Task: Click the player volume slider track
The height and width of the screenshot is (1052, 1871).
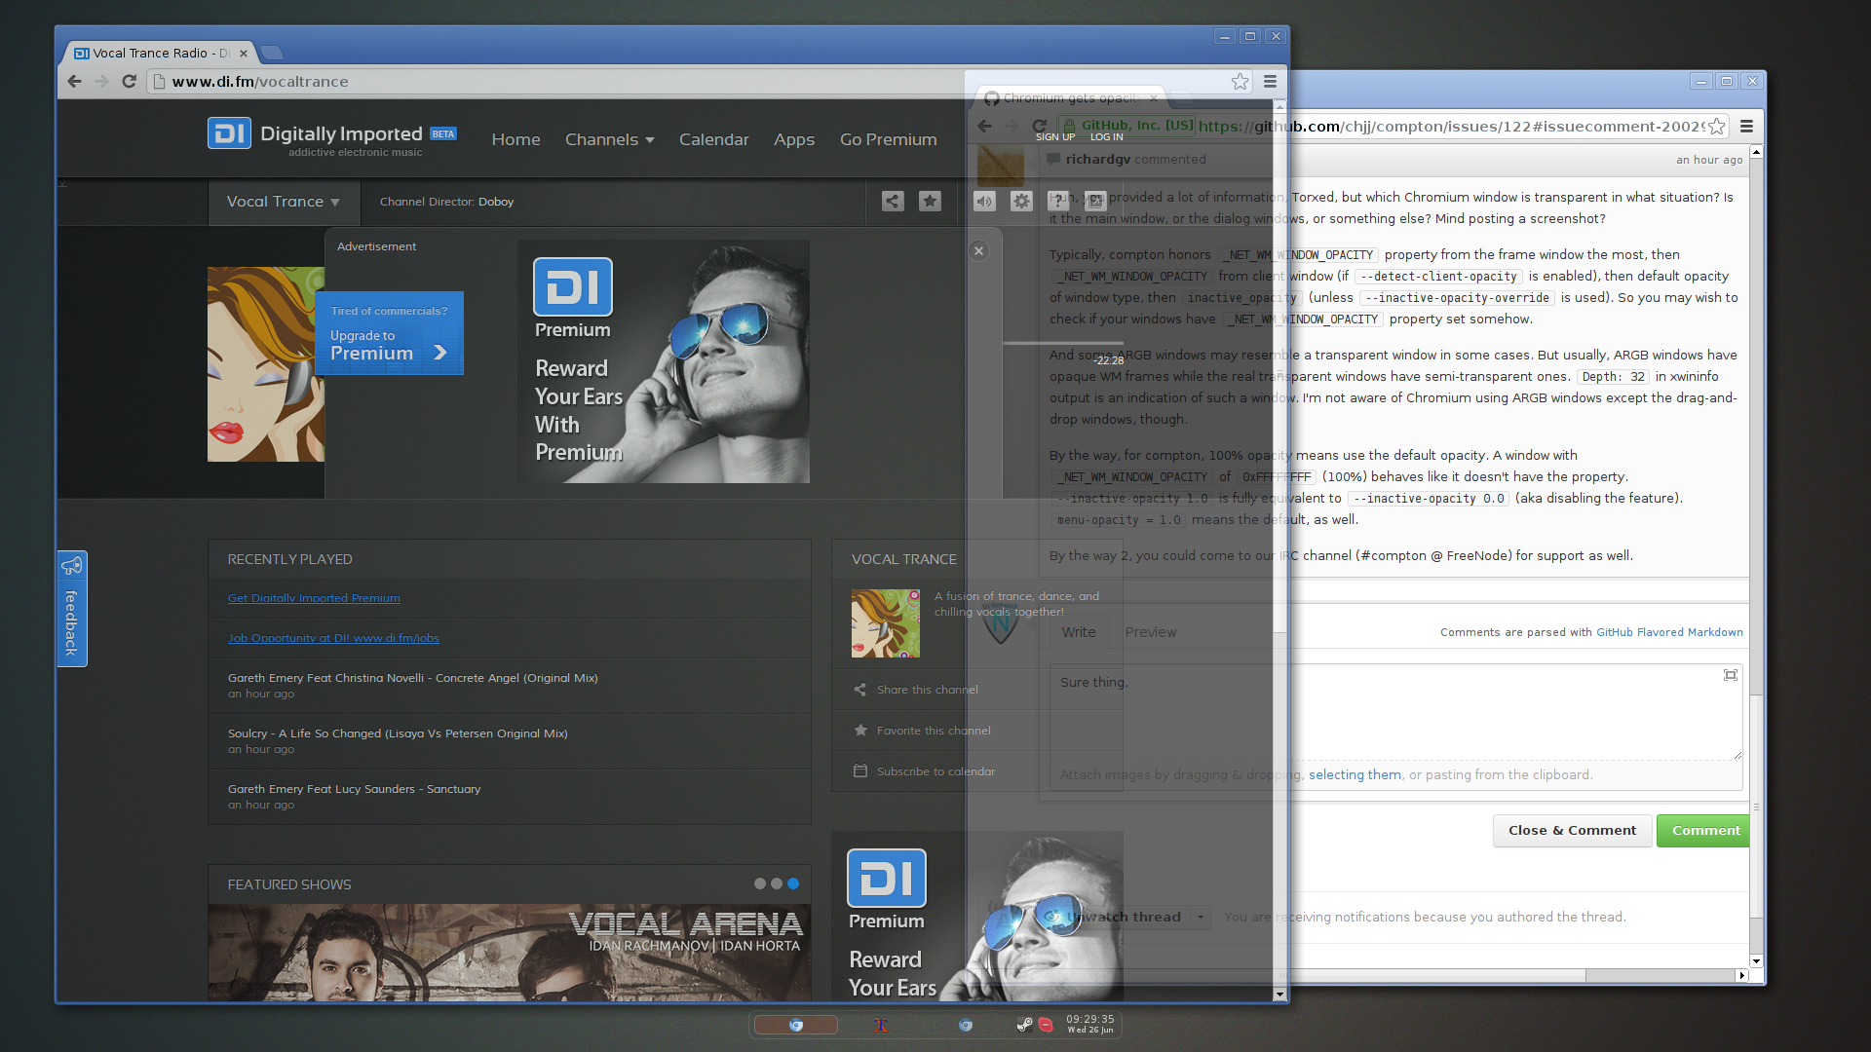Action: [1062, 343]
